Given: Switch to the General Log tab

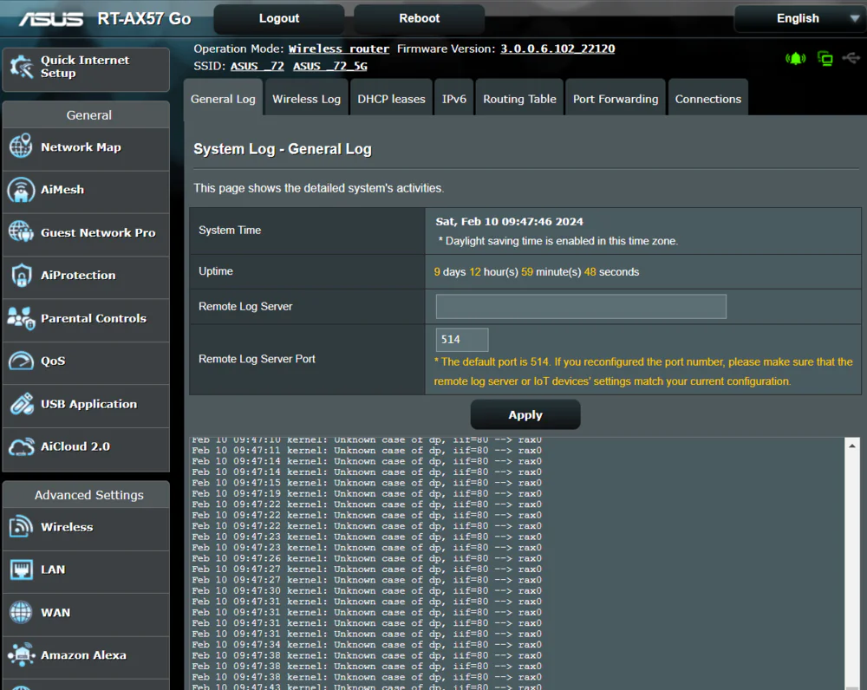Looking at the screenshot, I should click(223, 99).
